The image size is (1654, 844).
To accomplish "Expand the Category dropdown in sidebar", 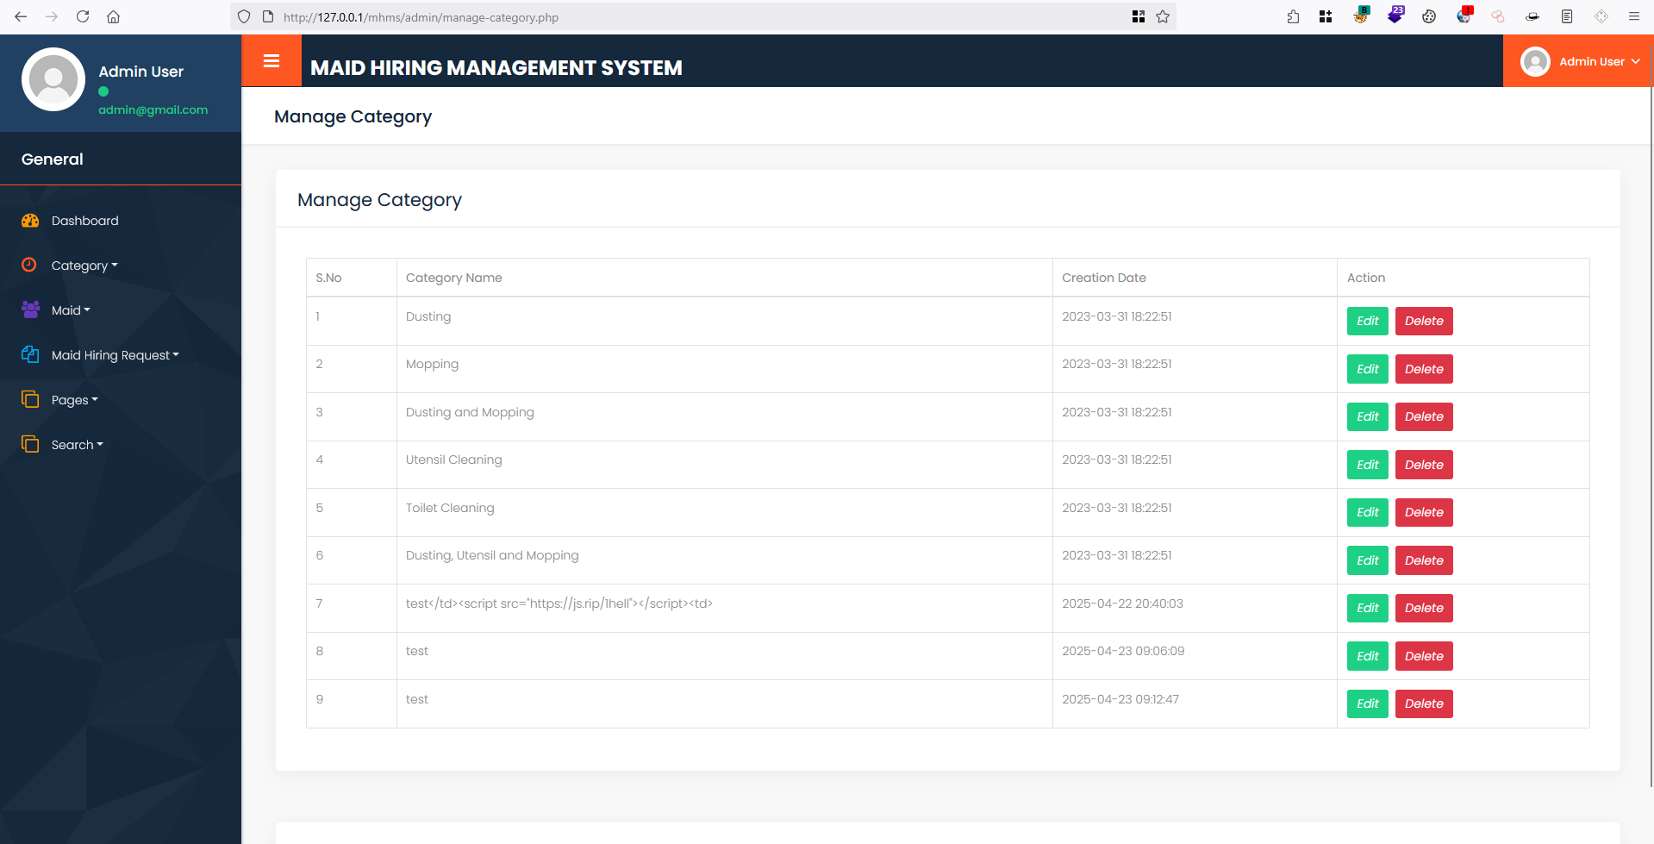I will click(84, 266).
